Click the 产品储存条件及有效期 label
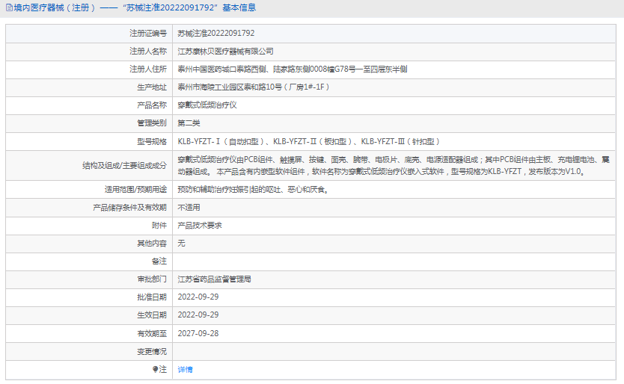624x384 pixels. coord(129,208)
